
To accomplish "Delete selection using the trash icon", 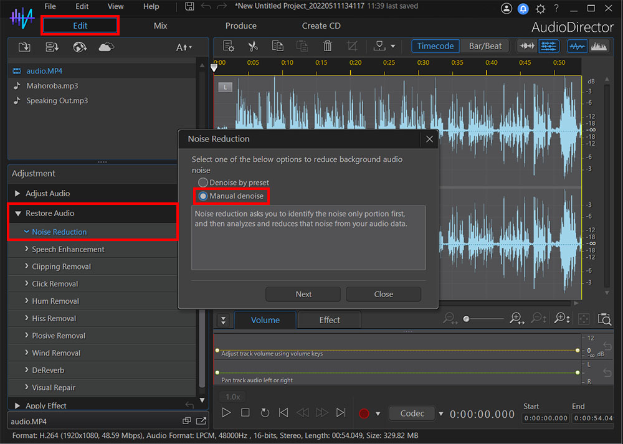I will tap(327, 46).
